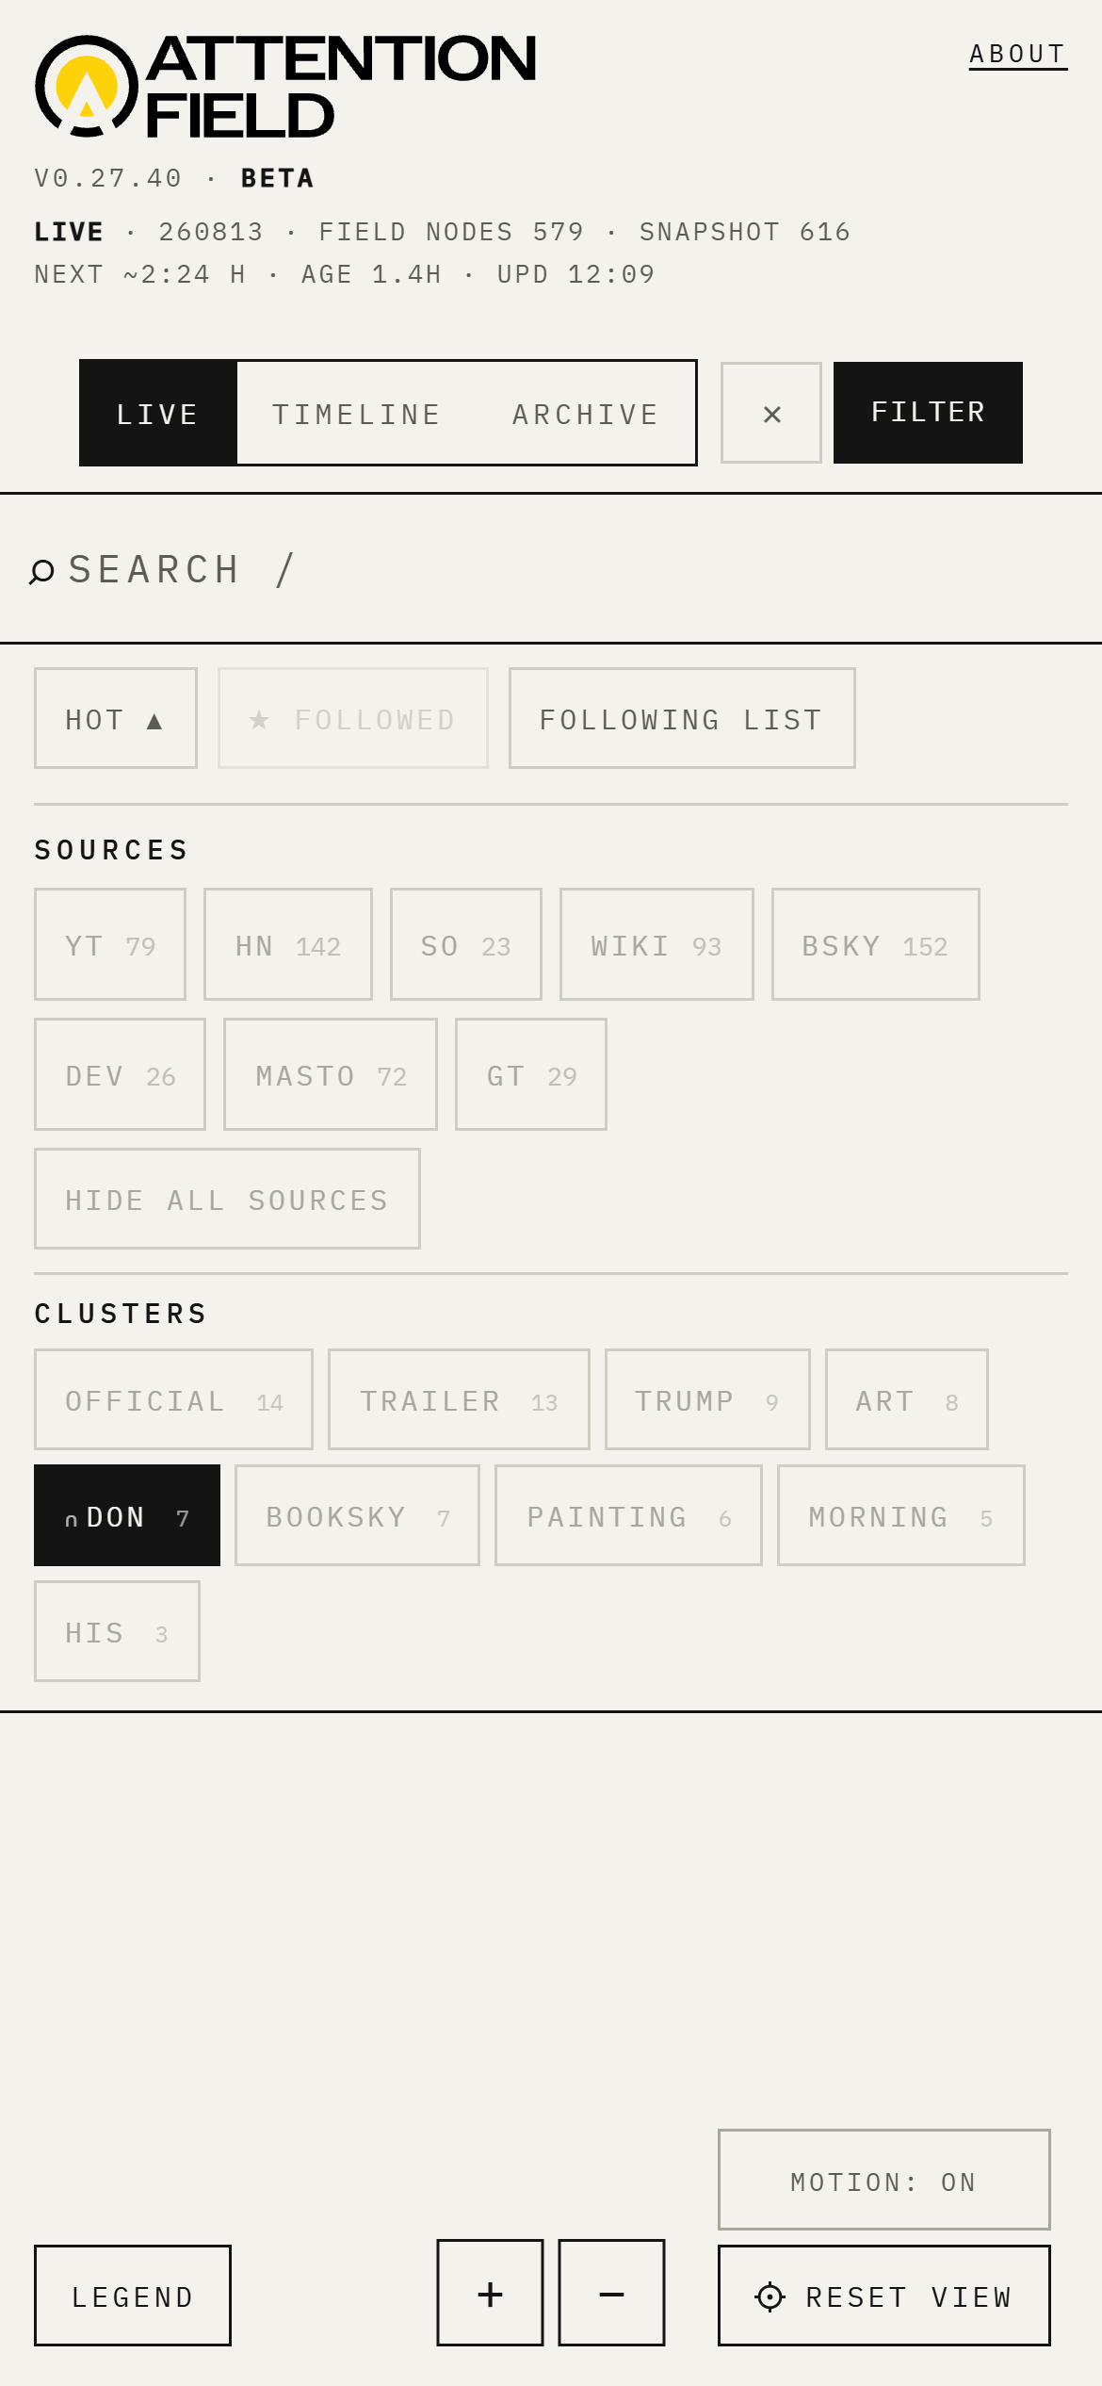1102x2386 pixels.
Task: Switch to the Archive tab
Action: (586, 414)
